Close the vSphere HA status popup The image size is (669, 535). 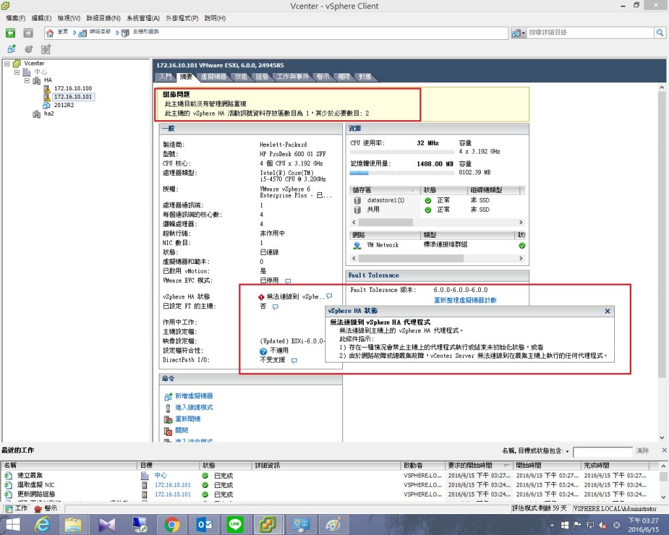[607, 312]
